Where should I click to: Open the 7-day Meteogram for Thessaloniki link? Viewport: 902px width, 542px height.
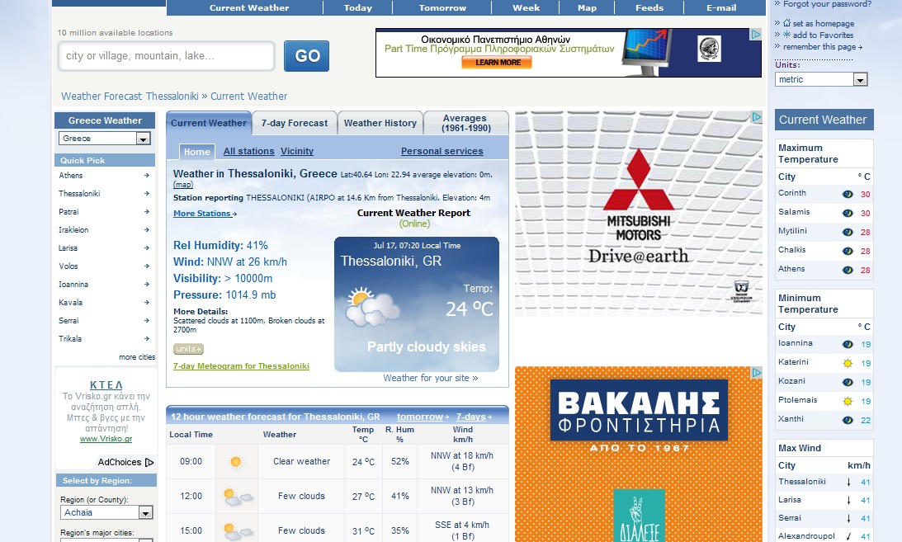pyautogui.click(x=241, y=366)
